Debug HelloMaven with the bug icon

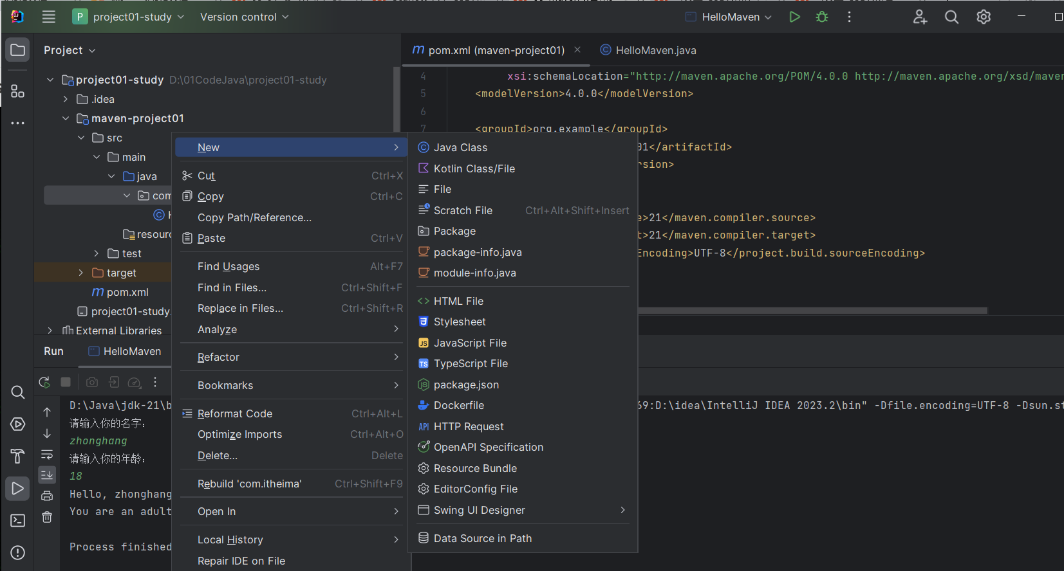[822, 17]
